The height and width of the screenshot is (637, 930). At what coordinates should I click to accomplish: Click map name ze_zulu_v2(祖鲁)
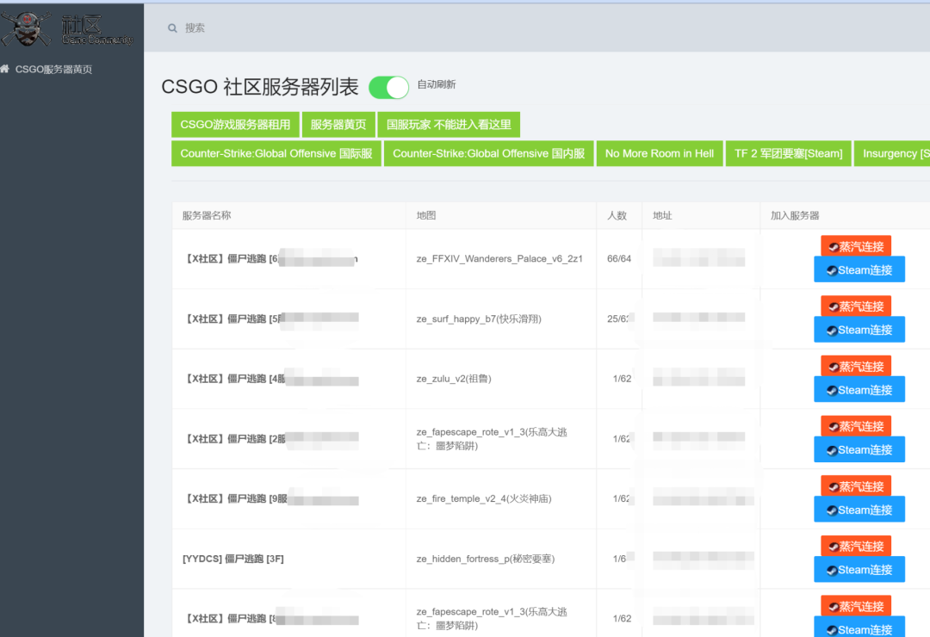454,379
